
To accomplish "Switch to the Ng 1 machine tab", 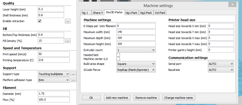I will pyautogui.click(x=85, y=13).
